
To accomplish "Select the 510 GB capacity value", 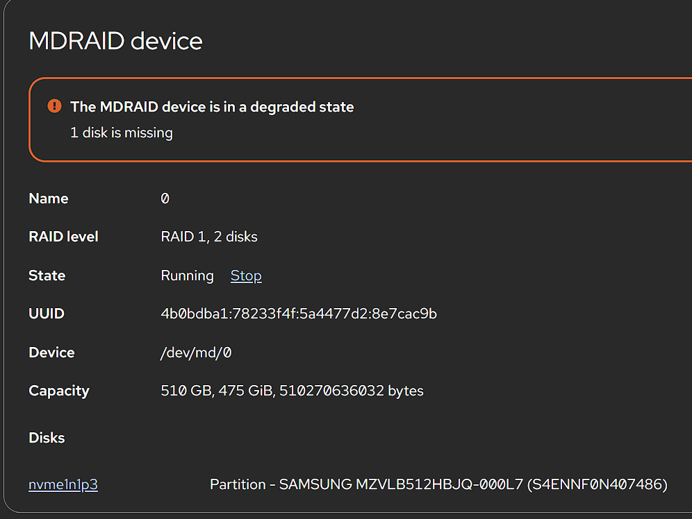I will tap(293, 391).
